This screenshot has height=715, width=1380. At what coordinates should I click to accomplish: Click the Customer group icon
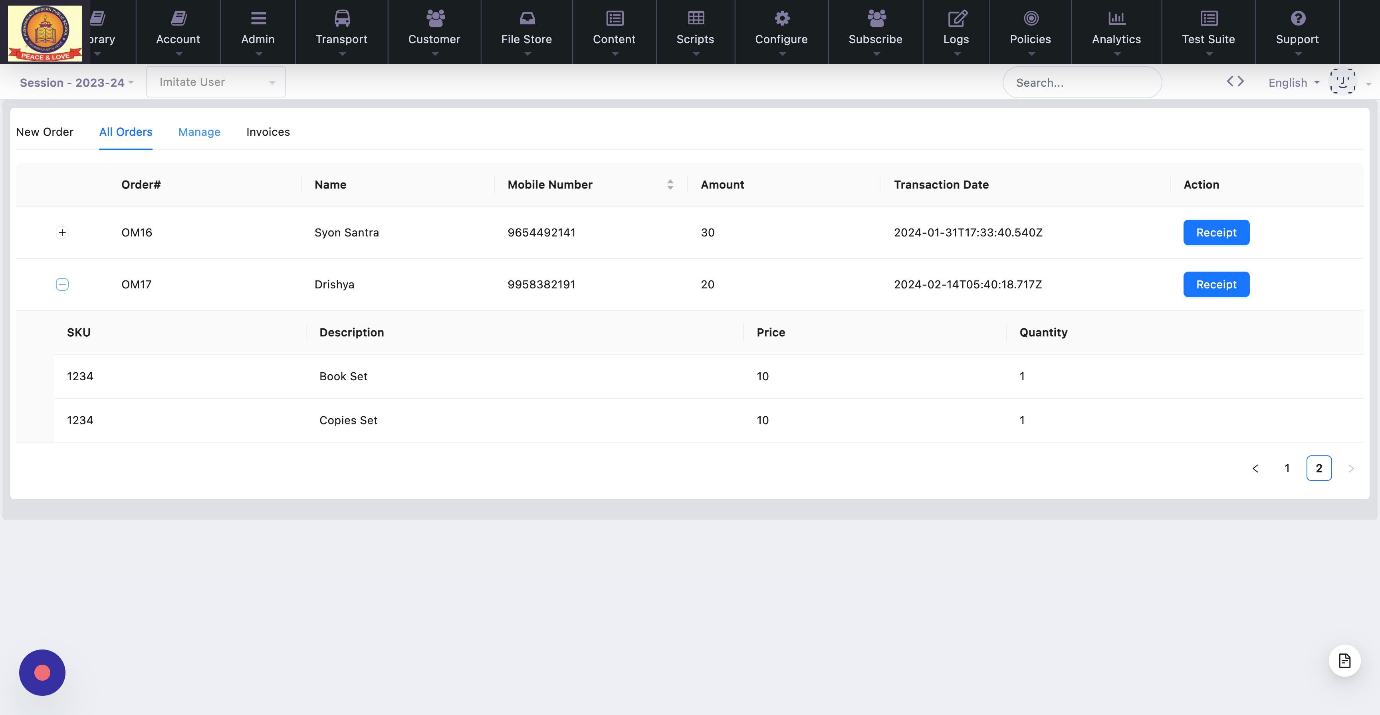pyautogui.click(x=435, y=18)
